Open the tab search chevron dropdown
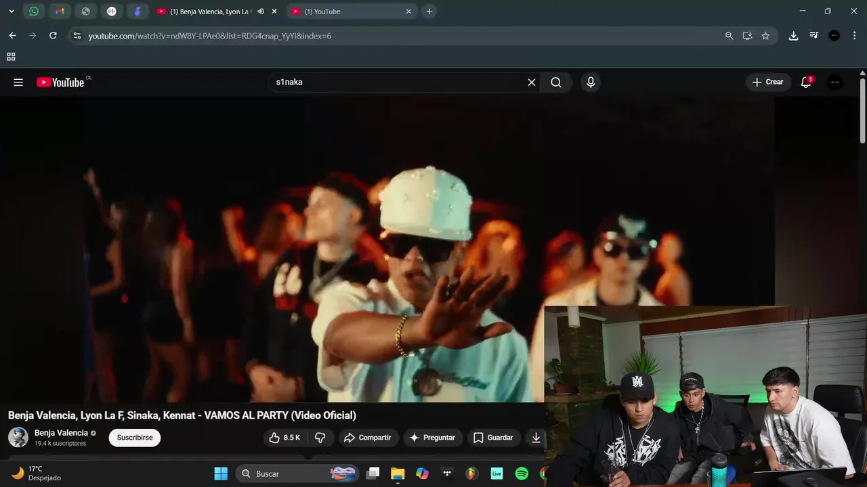867x487 pixels. coord(12,11)
